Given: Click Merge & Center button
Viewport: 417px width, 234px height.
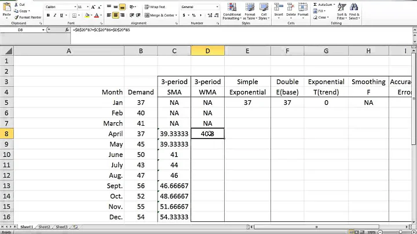Looking at the screenshot, I should coord(160,16).
